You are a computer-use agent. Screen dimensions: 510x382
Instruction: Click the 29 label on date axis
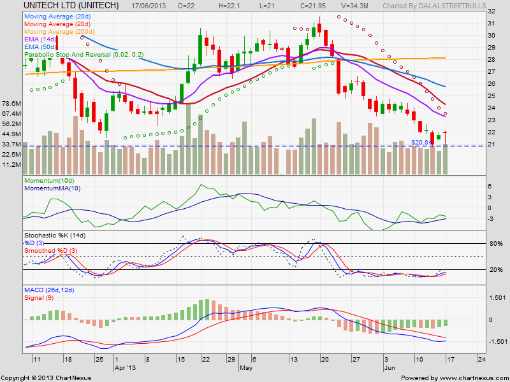point(231,360)
